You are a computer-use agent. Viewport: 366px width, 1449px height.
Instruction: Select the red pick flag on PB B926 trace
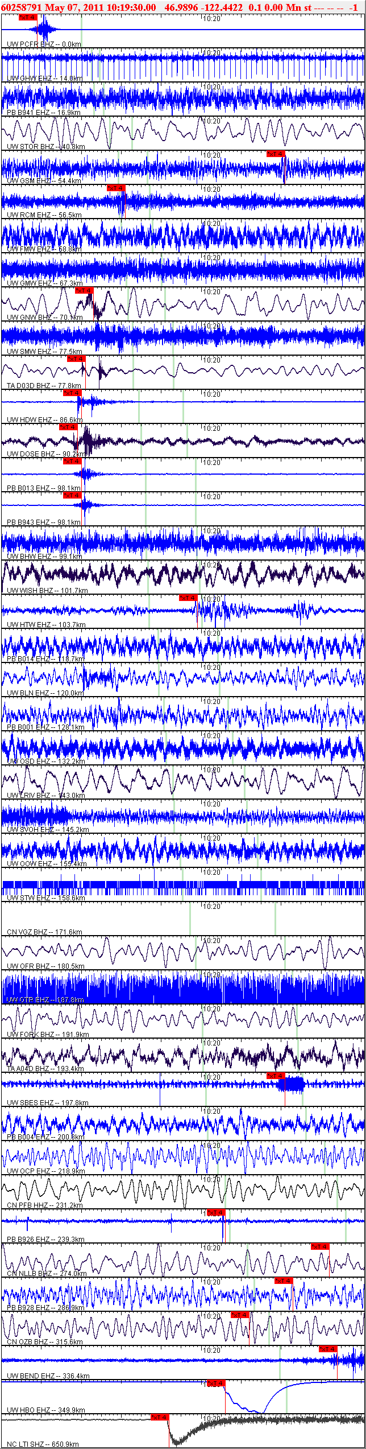216,1213
